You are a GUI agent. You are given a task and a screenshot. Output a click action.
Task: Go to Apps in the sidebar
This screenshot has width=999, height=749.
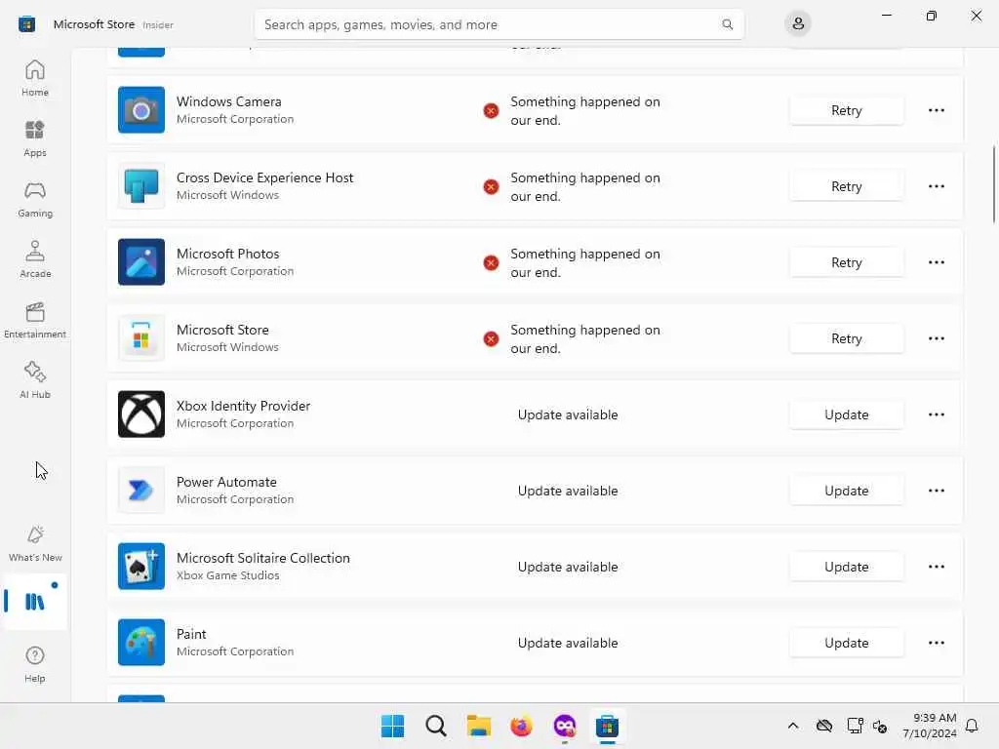coord(35,138)
